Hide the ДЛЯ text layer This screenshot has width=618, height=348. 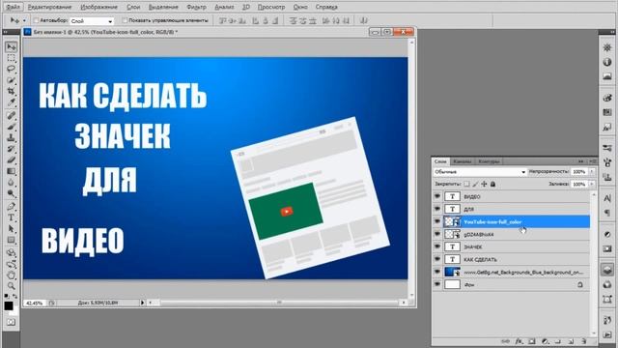(x=437, y=209)
